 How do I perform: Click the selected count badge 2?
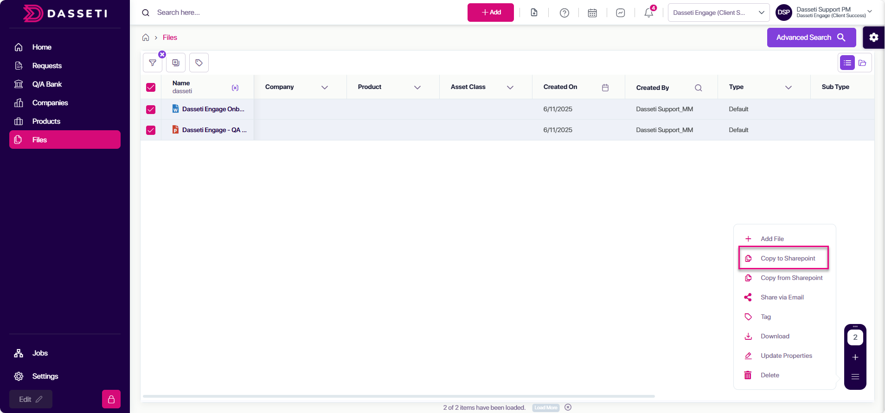click(x=855, y=337)
